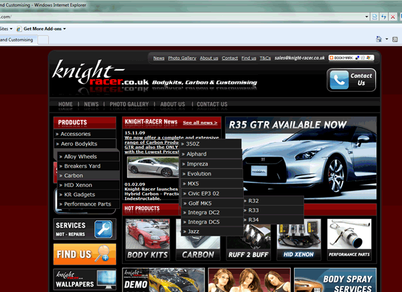This screenshot has width=402, height=292.
Task: Click the sales@knight-racer.co.uk email link
Action: (x=299, y=58)
